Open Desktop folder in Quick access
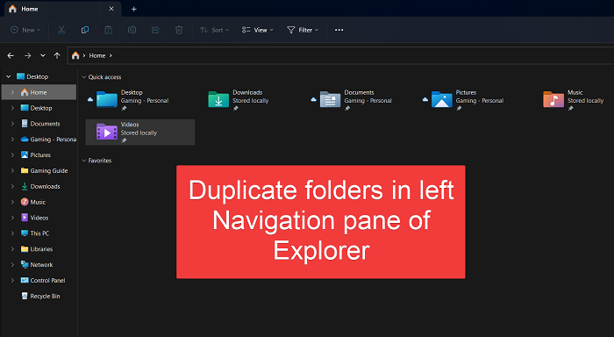This screenshot has width=614, height=337. pos(139,100)
